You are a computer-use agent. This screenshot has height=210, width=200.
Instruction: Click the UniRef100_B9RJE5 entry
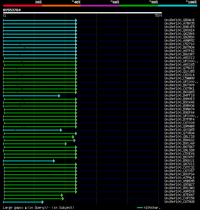coord(179,27)
